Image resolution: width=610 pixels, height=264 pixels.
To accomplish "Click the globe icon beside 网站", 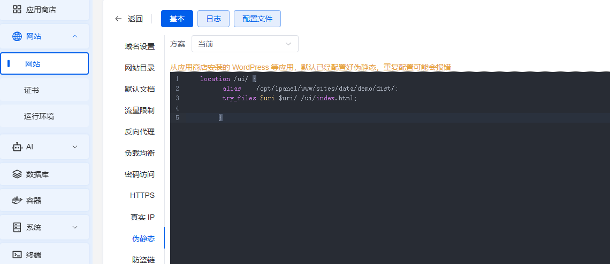I will pos(17,36).
